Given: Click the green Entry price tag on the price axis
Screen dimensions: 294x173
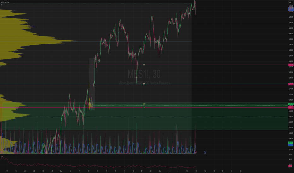Looking at the screenshot, I should click(291, 104).
